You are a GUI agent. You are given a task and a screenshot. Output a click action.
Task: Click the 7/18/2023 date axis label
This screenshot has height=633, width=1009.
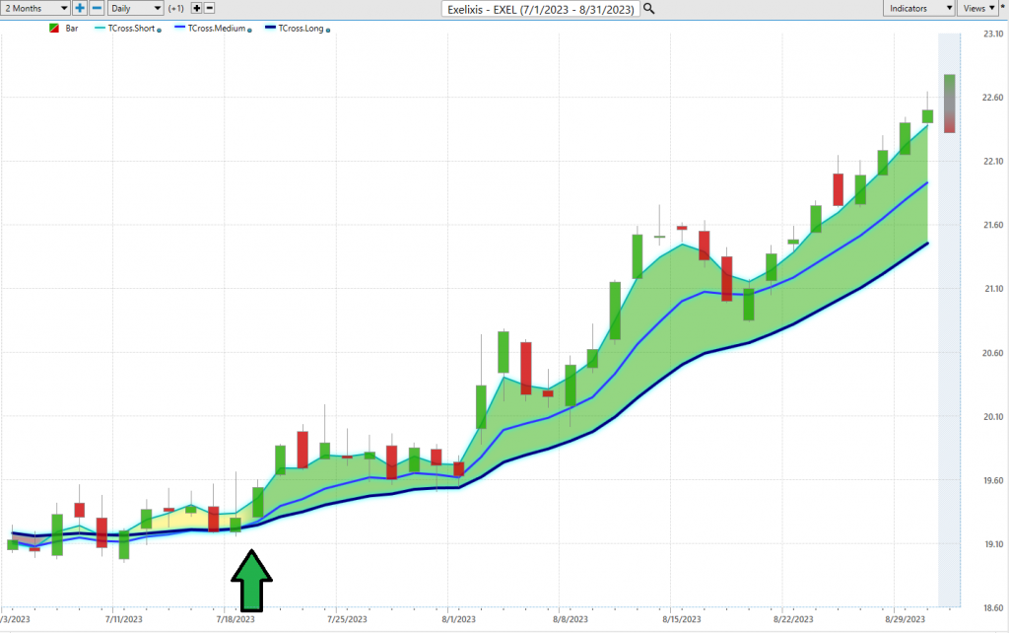point(235,619)
